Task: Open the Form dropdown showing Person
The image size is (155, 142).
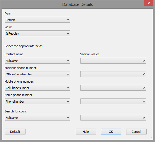Action: 38,20
